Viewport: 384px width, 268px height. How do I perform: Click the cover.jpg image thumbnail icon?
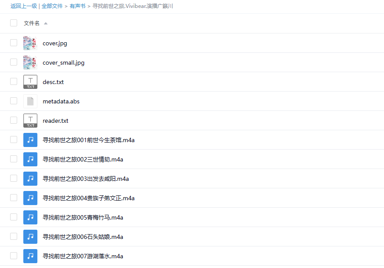coord(30,43)
